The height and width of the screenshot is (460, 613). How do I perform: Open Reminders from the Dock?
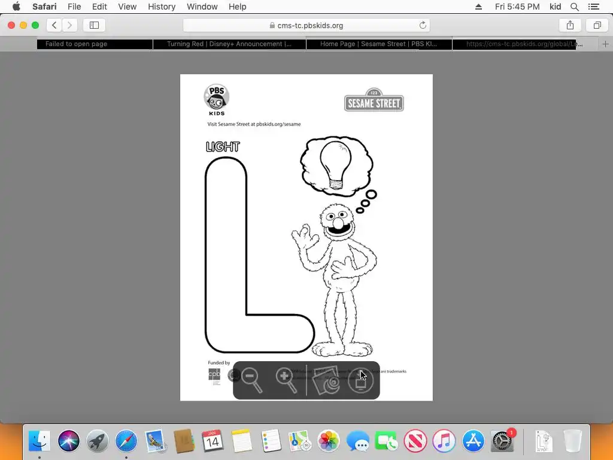pyautogui.click(x=271, y=441)
